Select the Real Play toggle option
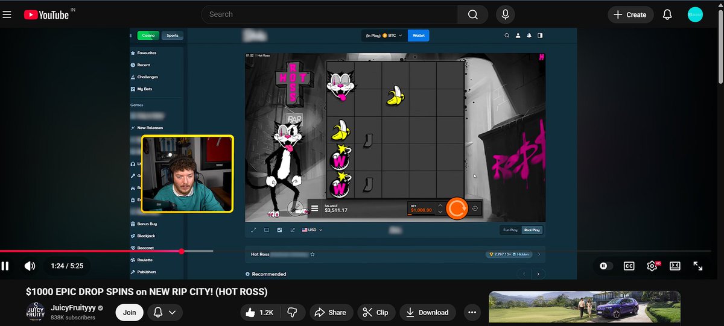This screenshot has width=724, height=326. point(532,230)
